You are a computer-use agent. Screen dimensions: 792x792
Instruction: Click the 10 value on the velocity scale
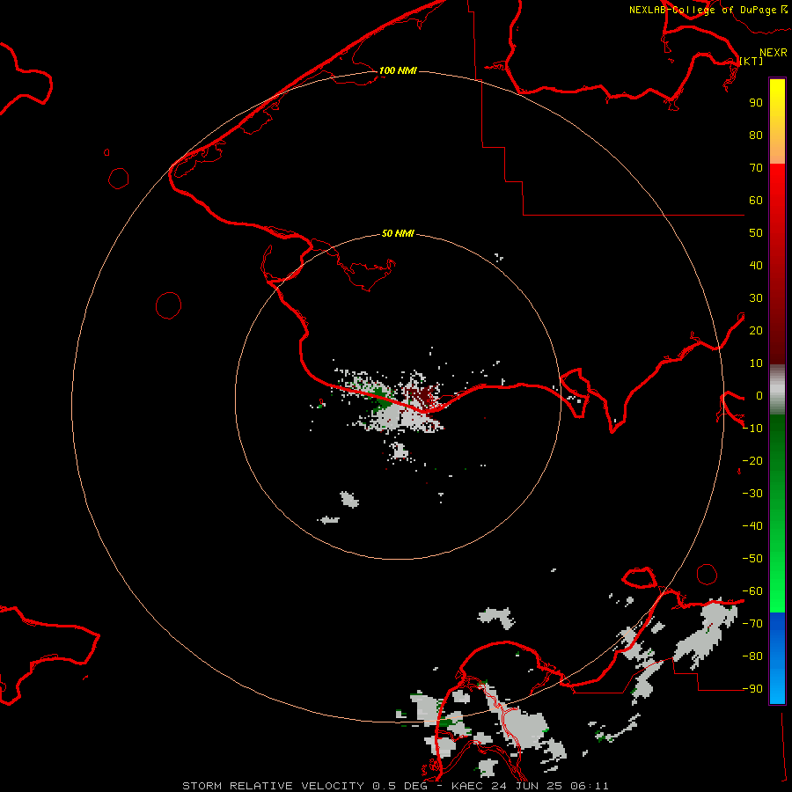(756, 363)
